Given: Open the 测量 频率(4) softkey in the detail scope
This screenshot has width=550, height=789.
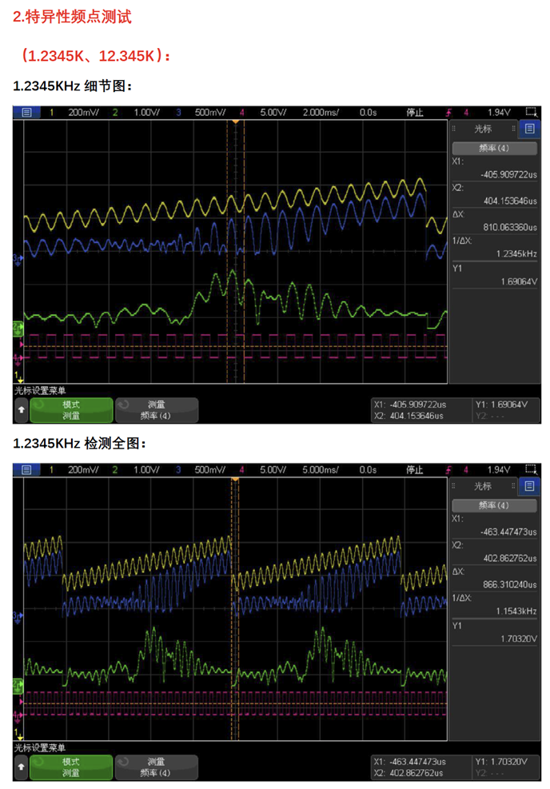Looking at the screenshot, I should [156, 410].
